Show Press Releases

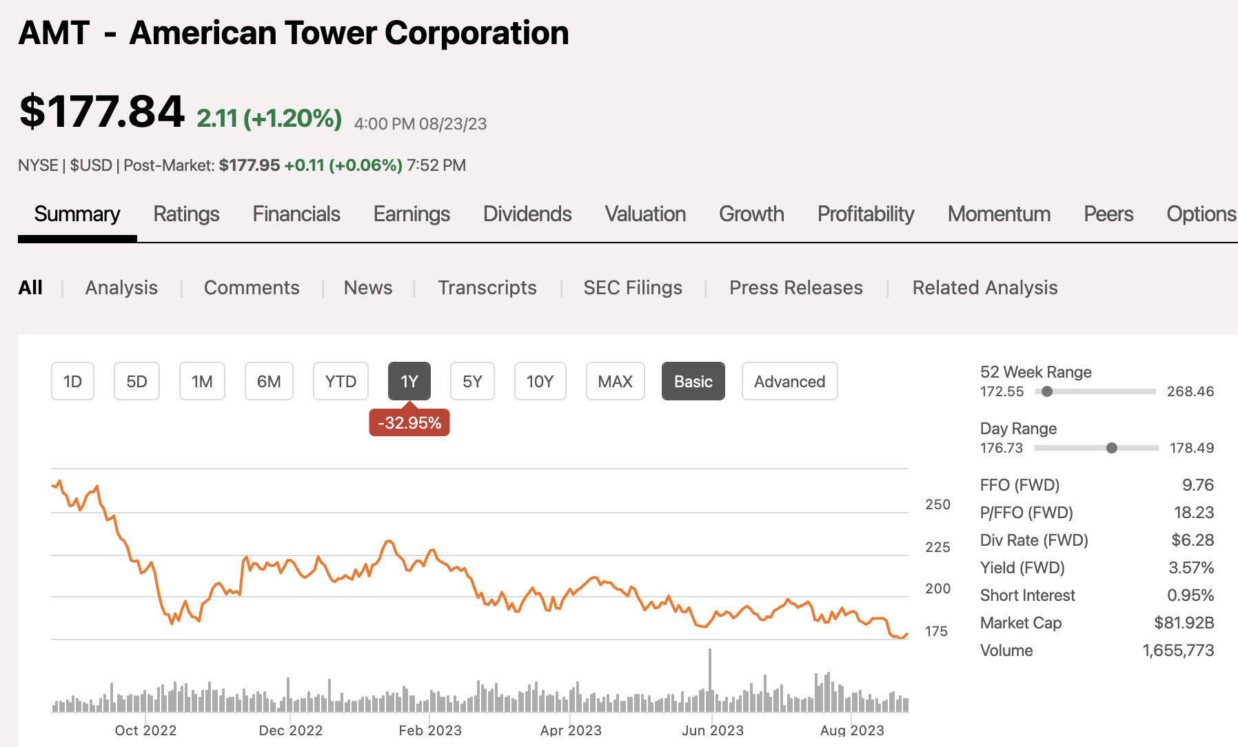click(796, 287)
